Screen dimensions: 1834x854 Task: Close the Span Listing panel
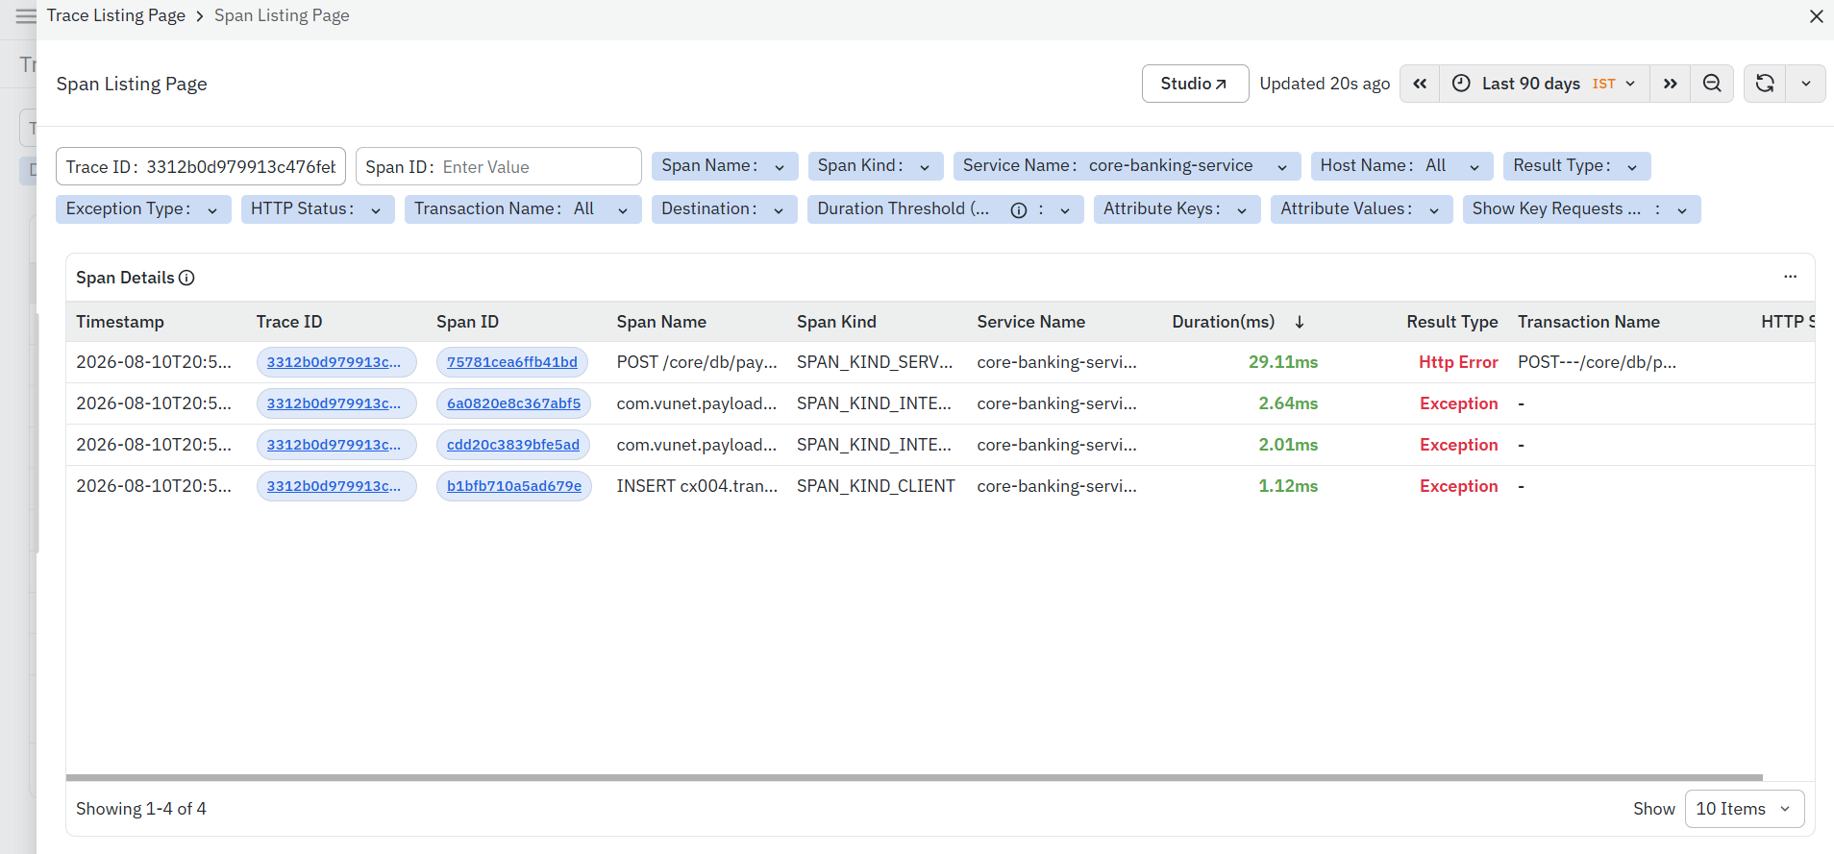coord(1816,16)
